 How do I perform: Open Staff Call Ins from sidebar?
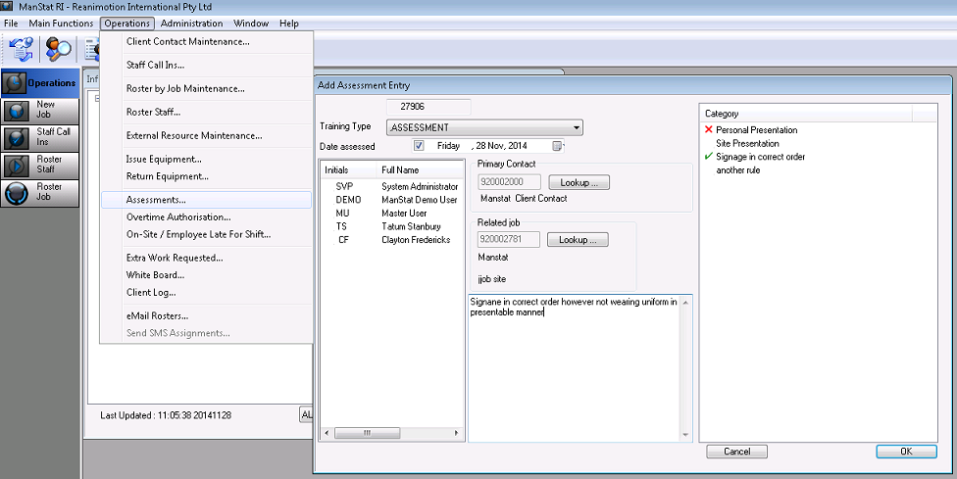40,137
